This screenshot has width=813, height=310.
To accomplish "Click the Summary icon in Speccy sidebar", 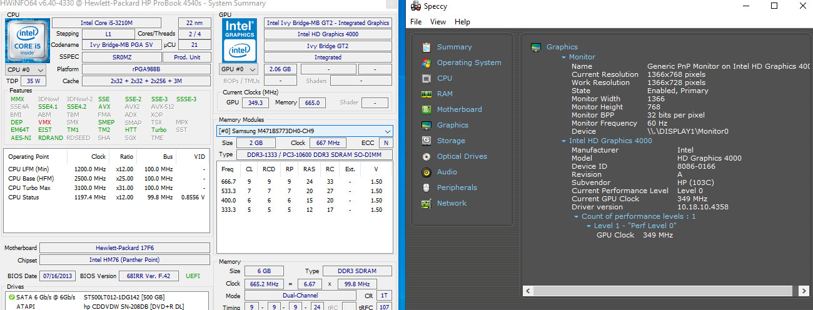I will point(427,47).
